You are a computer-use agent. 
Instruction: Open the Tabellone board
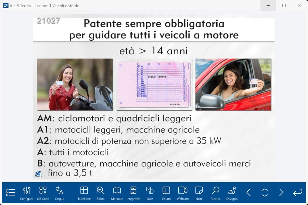84,193
